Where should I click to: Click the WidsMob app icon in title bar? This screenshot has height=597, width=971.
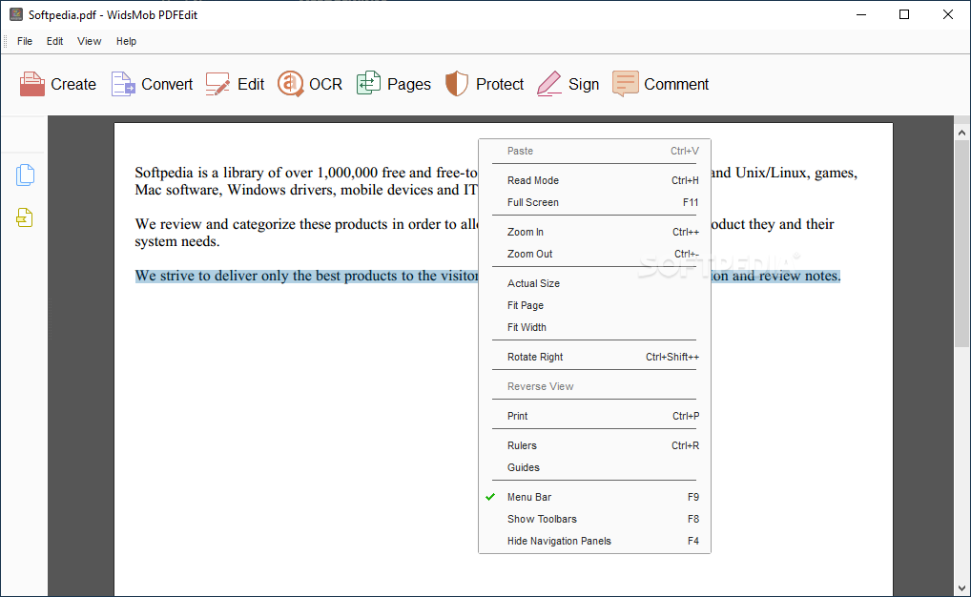click(x=16, y=15)
